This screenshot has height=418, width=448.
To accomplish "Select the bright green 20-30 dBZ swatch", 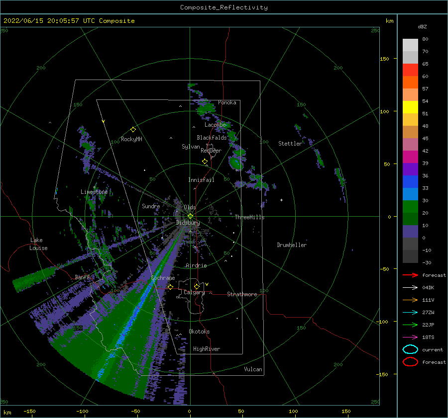I will point(410,207).
